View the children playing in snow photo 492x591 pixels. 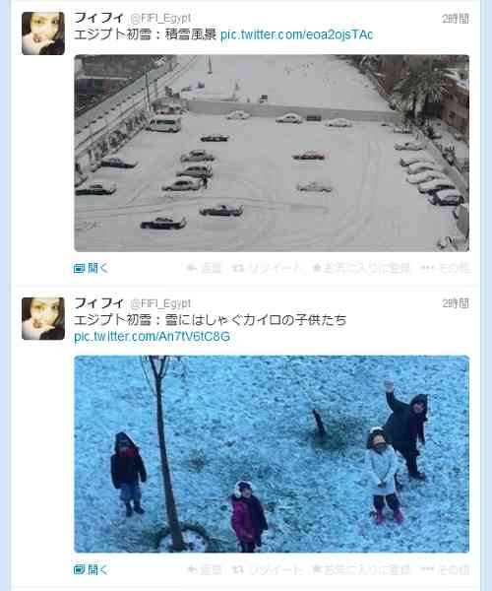click(272, 454)
